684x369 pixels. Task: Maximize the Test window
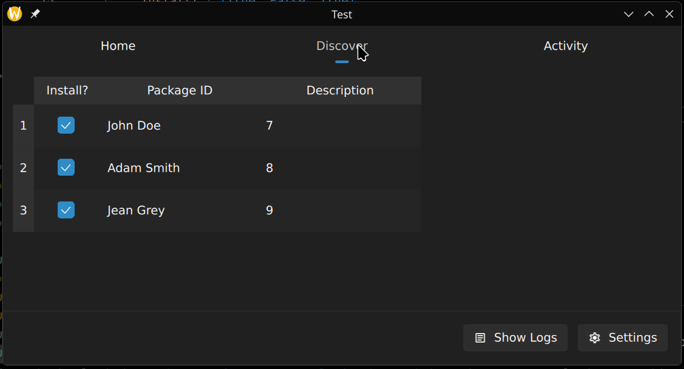[649, 14]
